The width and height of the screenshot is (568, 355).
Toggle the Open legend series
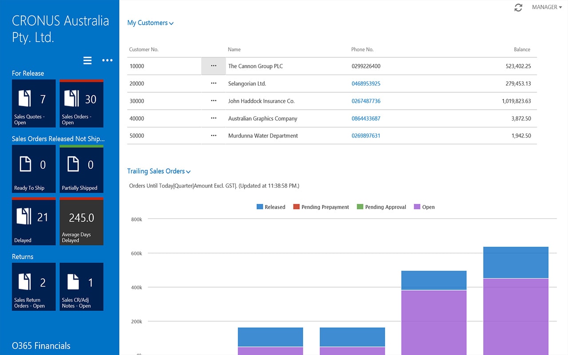coord(424,207)
